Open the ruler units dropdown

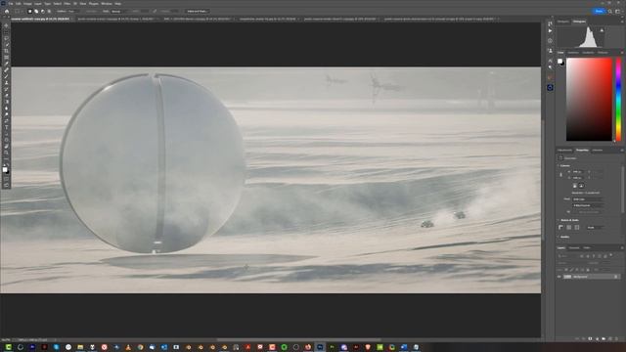(595, 227)
